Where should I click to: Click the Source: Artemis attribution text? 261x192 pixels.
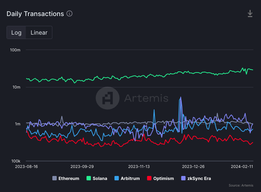point(241,186)
